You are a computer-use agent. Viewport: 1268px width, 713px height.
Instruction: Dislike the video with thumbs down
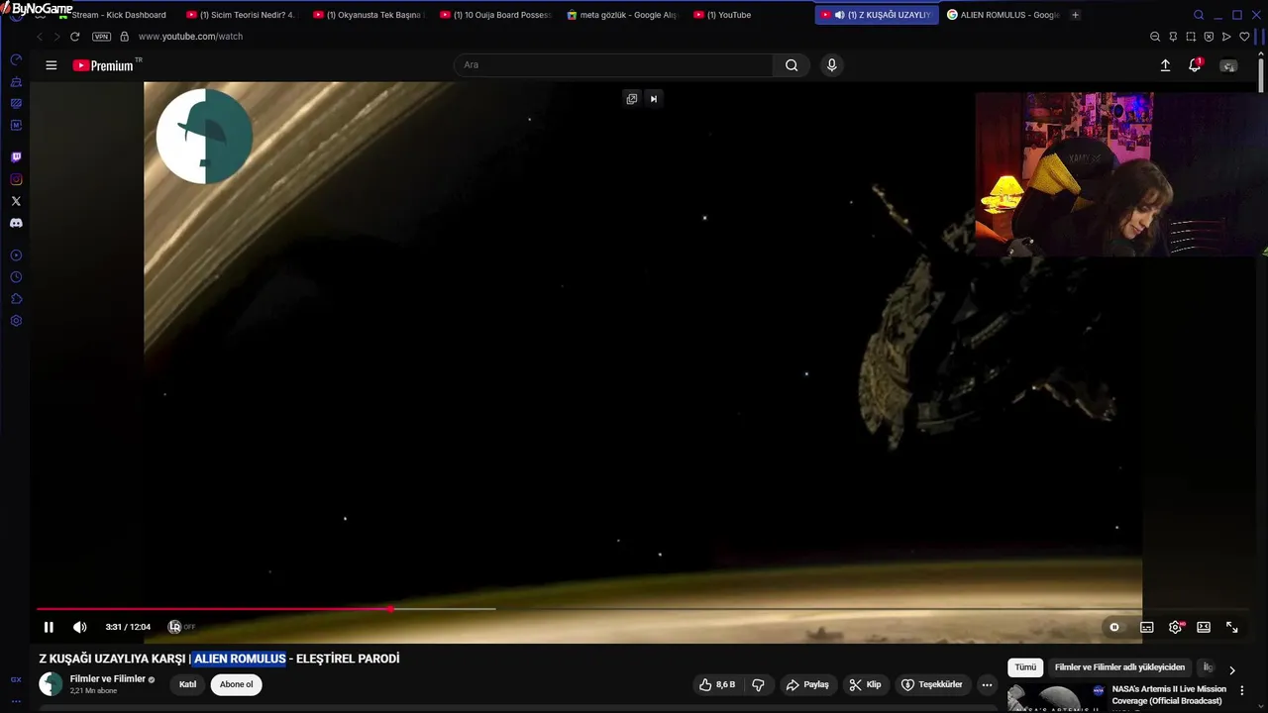759,684
